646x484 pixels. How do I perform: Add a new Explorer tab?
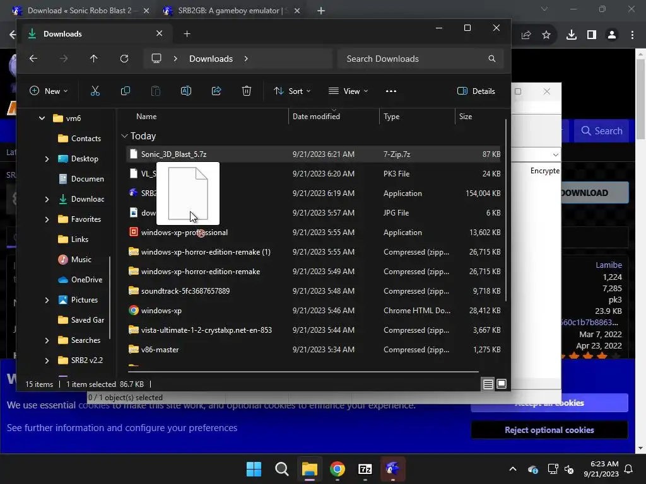click(187, 34)
